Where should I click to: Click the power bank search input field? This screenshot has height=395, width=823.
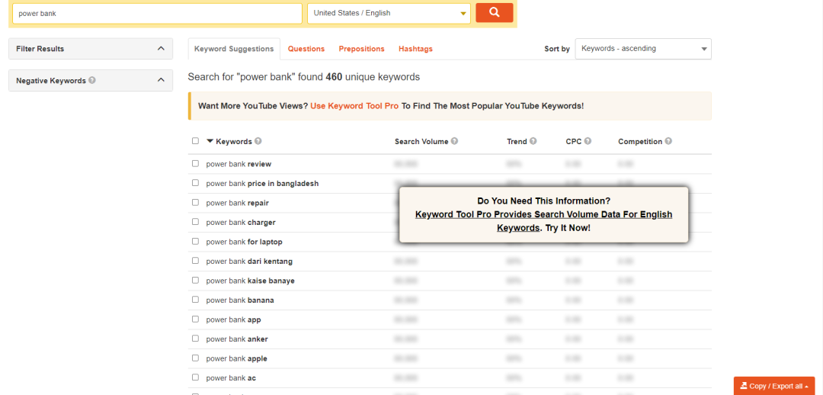pos(158,14)
